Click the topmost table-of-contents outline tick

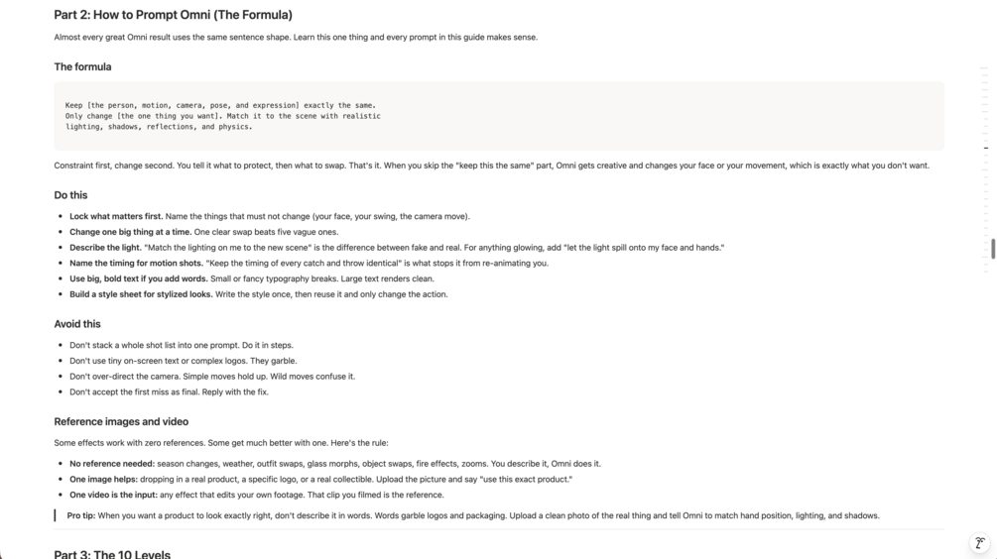click(x=984, y=67)
